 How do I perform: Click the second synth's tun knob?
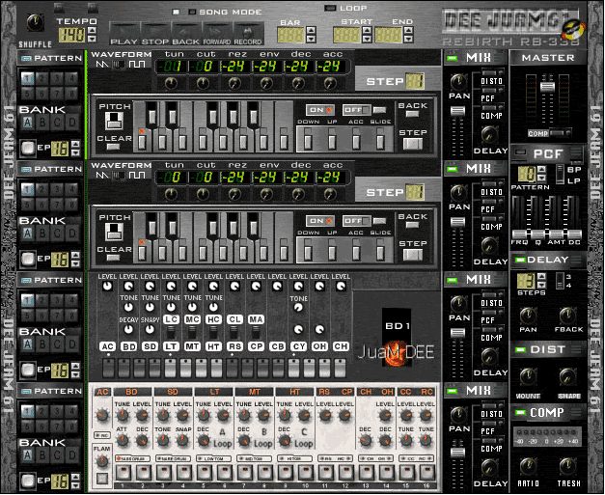click(x=172, y=194)
